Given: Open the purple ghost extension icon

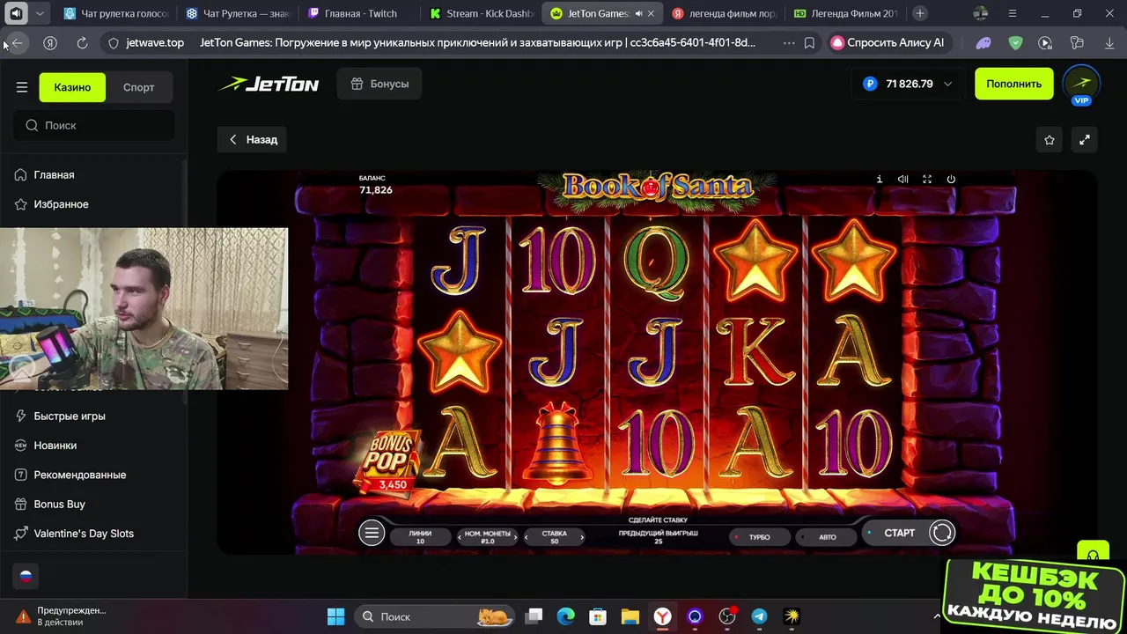Looking at the screenshot, I should (983, 42).
